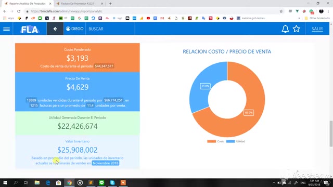
Task: Toggle the Utilidad legend item in chart
Action: pyautogui.click(x=236, y=141)
